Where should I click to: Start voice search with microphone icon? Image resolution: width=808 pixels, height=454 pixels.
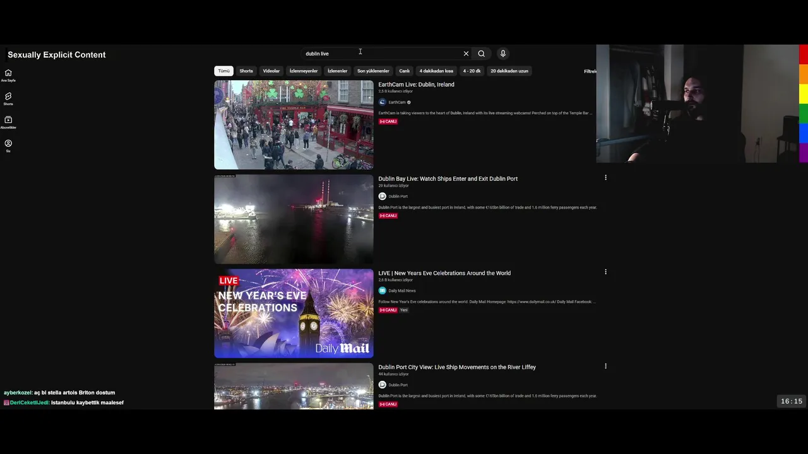click(x=502, y=54)
